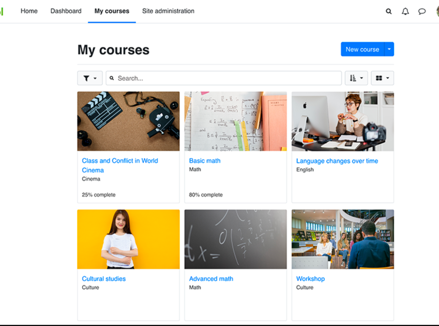Click the user avatar in top corner
Viewport: 439px width, 326px height.
(x=437, y=11)
